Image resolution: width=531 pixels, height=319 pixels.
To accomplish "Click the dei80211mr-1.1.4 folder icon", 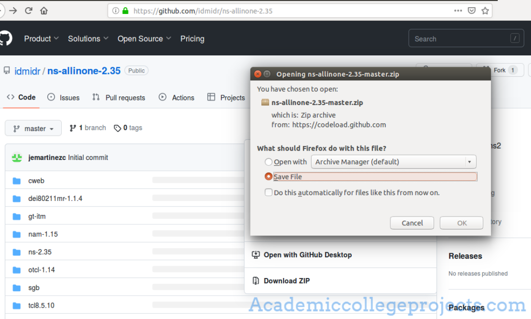I will (17, 198).
